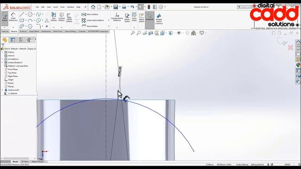
Task: Select the Corner Rectangle tool
Action: [x=22, y=20]
